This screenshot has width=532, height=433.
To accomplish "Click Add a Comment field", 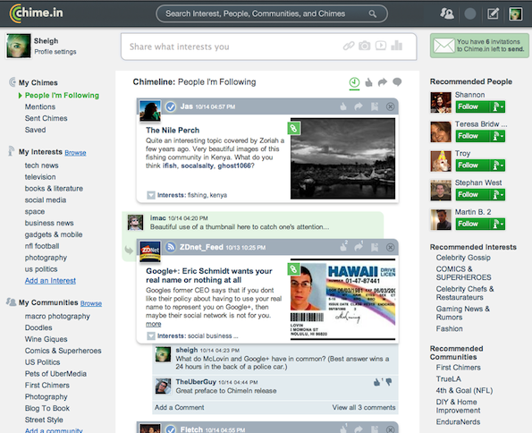I will 180,407.
